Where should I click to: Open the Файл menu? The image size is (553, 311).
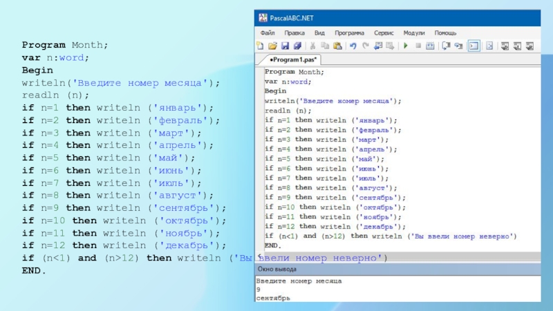coord(268,32)
